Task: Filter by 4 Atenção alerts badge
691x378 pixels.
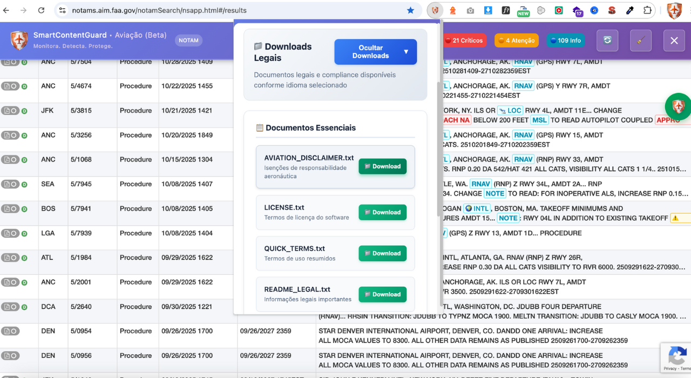Action: tap(516, 40)
